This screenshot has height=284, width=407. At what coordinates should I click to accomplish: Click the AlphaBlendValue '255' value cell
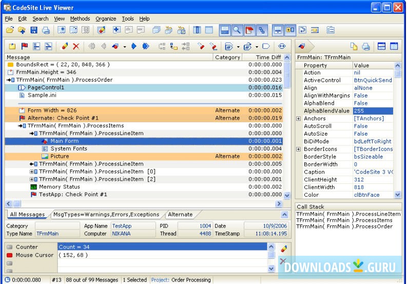(373, 111)
